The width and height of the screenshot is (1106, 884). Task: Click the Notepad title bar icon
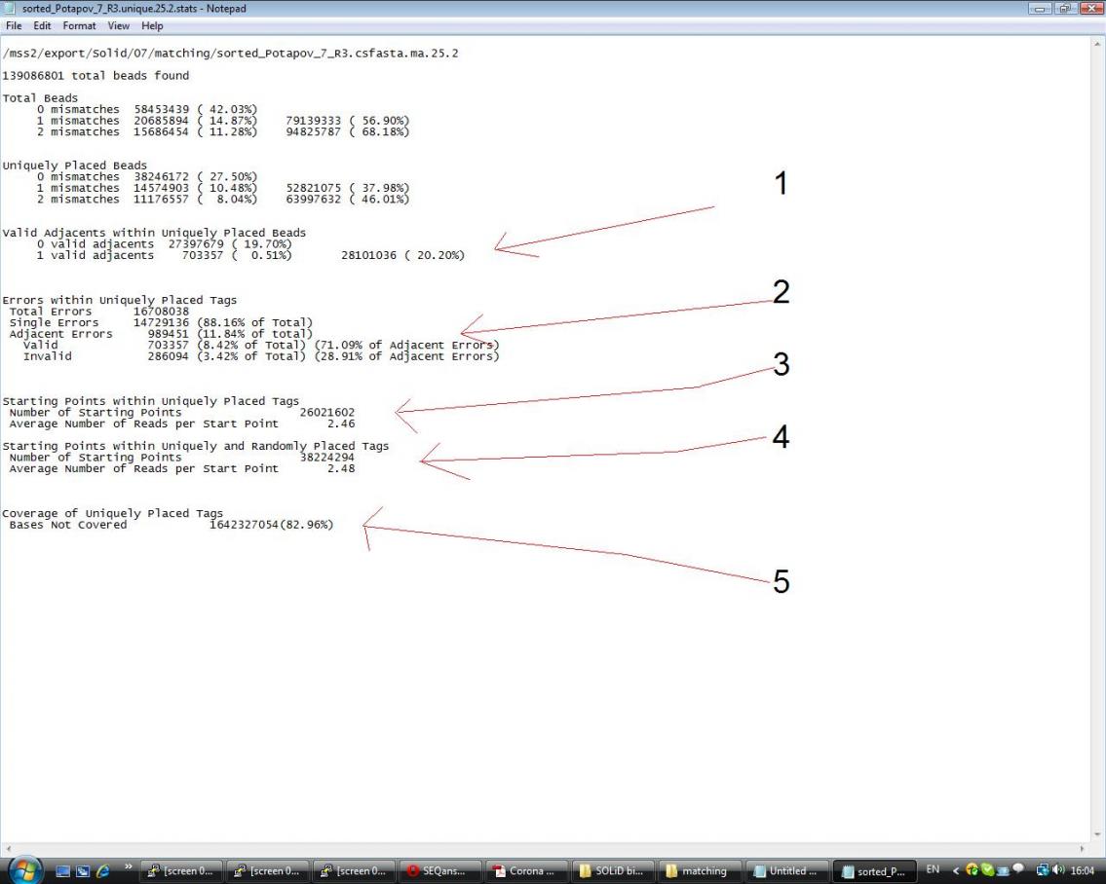point(10,9)
